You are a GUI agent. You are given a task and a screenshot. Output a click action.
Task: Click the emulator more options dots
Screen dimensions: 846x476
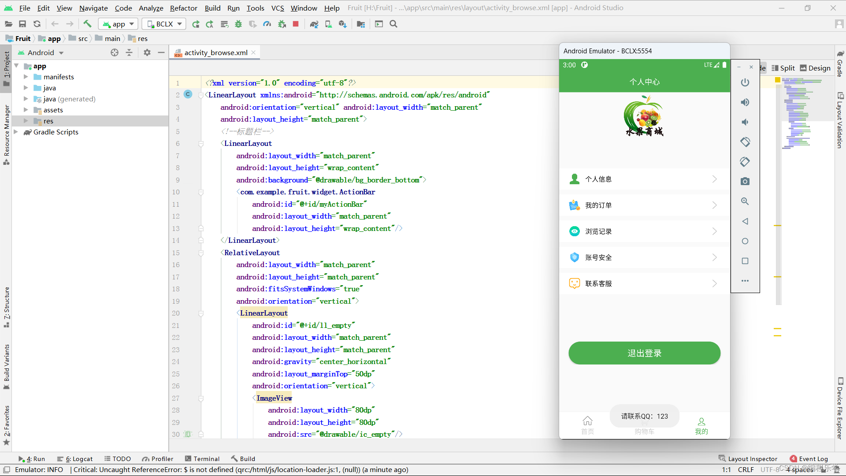coord(745,281)
